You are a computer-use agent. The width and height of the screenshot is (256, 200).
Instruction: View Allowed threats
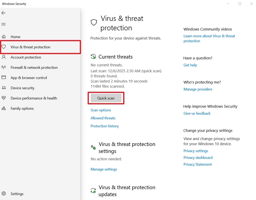[x=103, y=118]
